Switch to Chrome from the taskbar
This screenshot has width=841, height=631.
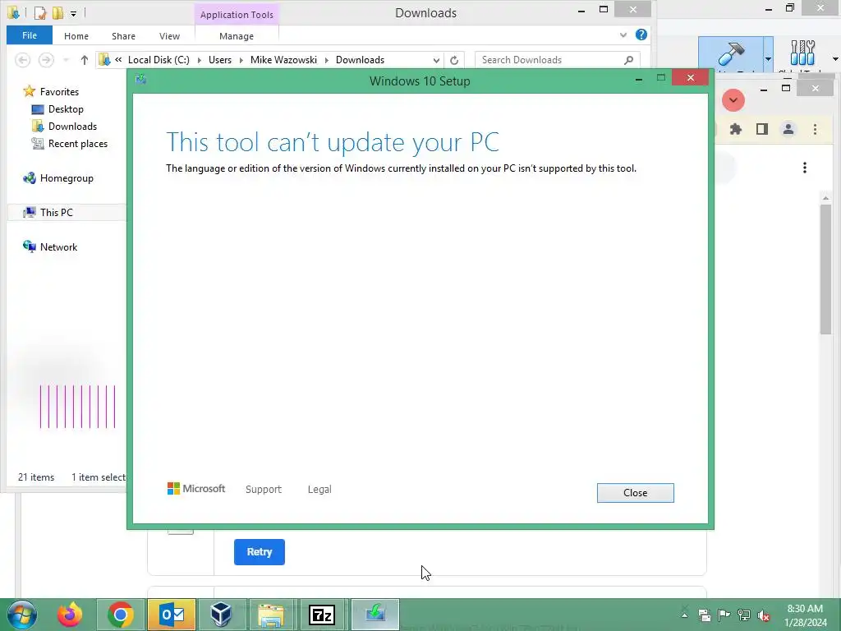(x=121, y=615)
